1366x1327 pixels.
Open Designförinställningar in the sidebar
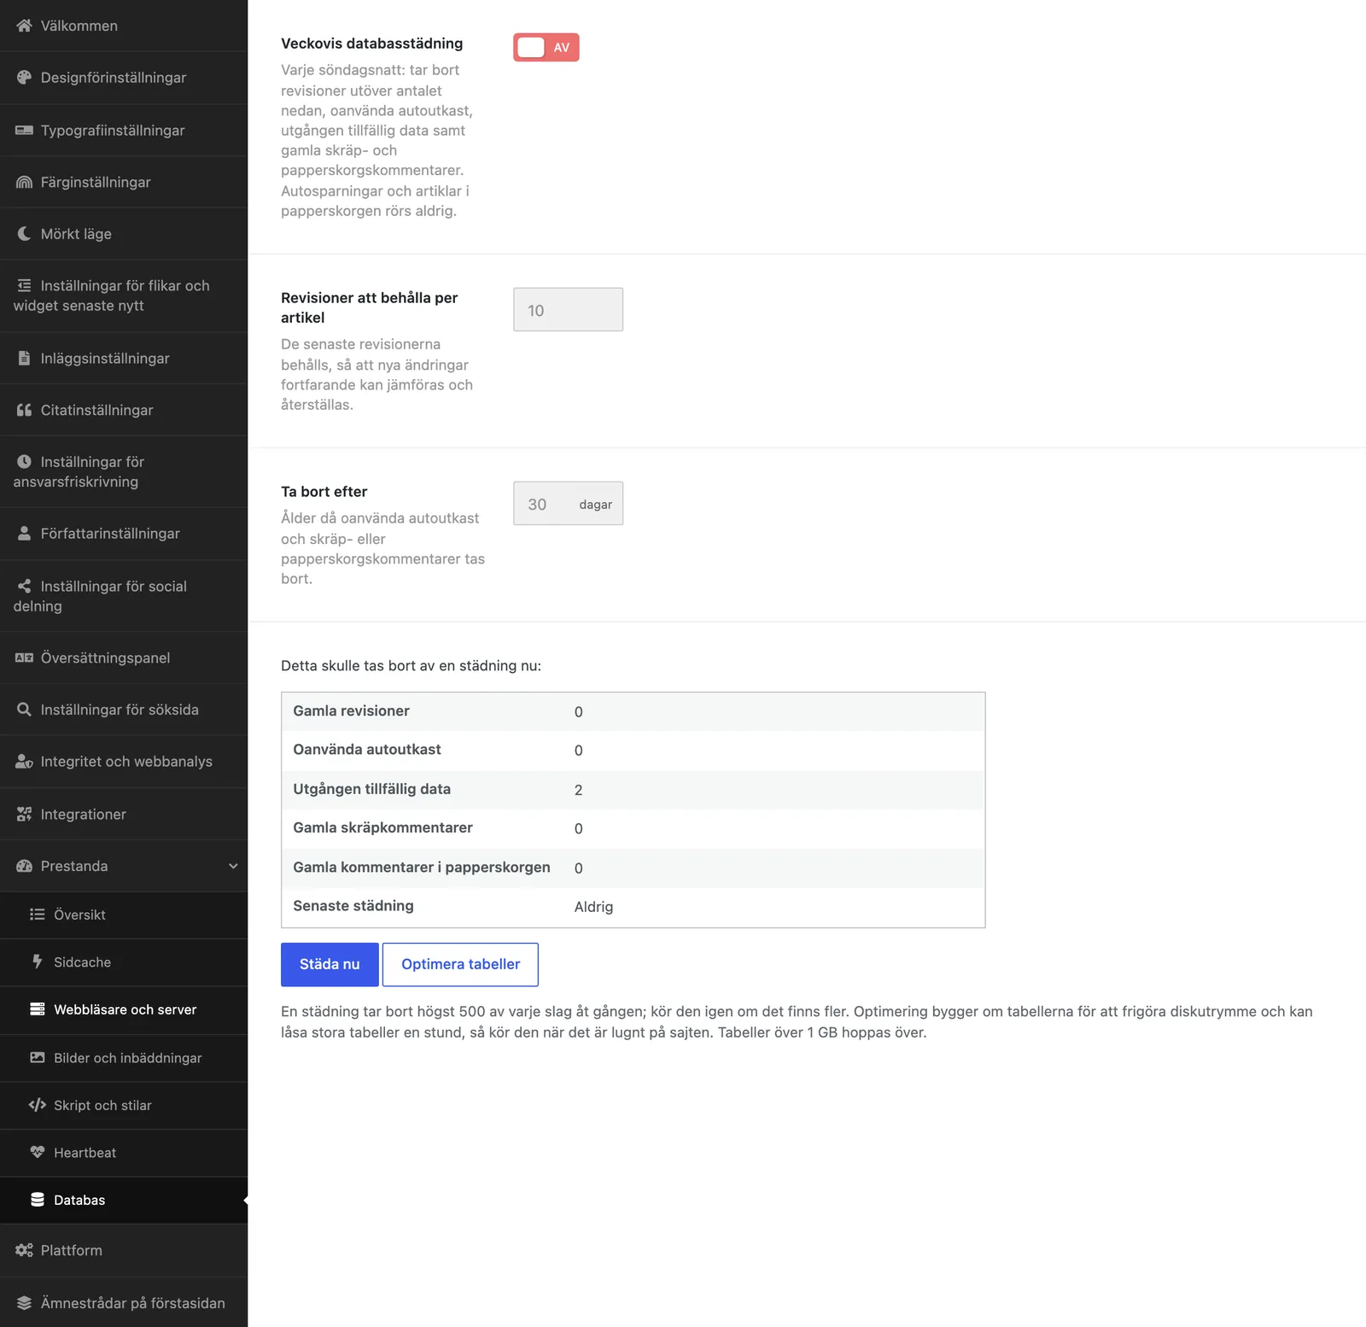[124, 78]
